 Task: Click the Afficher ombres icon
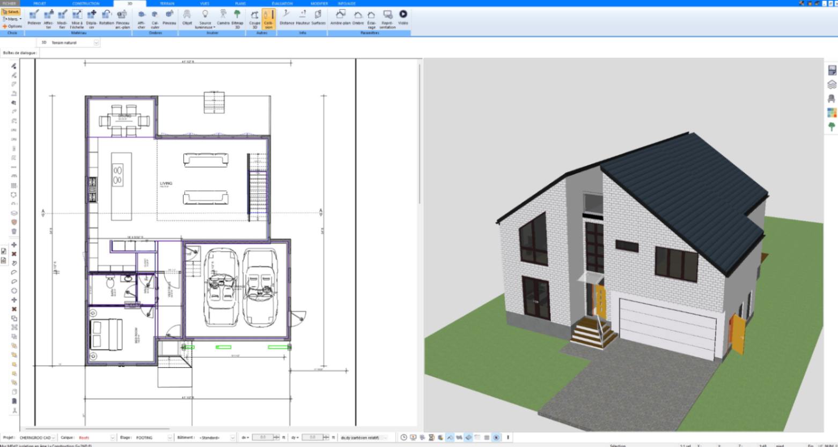(x=141, y=18)
